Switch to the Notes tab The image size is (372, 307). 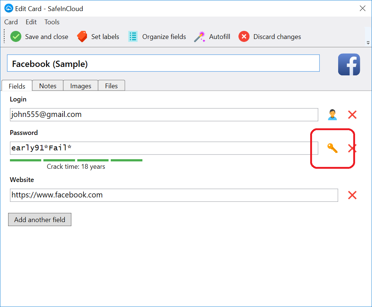(x=48, y=86)
